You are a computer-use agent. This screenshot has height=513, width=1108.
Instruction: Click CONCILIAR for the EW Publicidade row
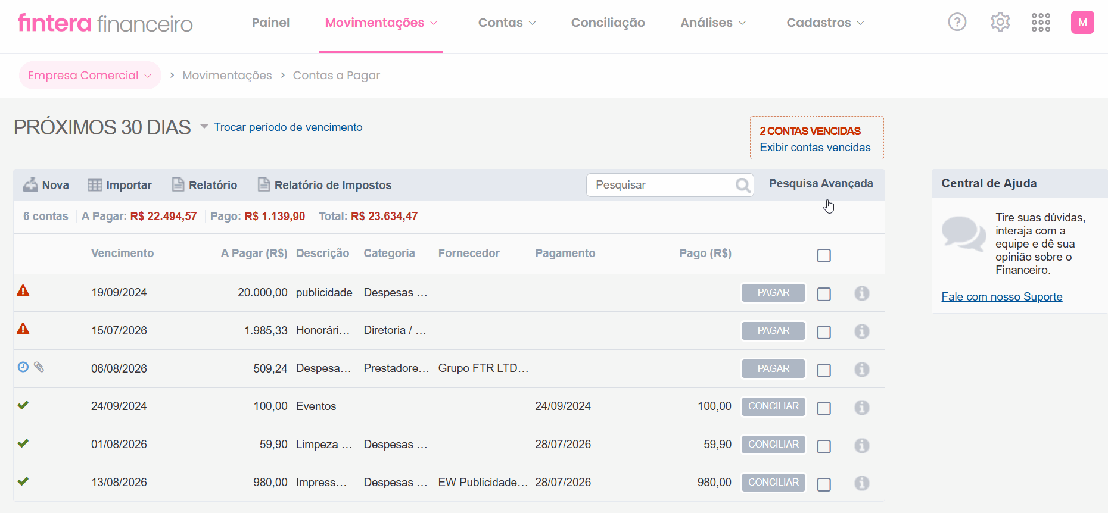pos(773,483)
